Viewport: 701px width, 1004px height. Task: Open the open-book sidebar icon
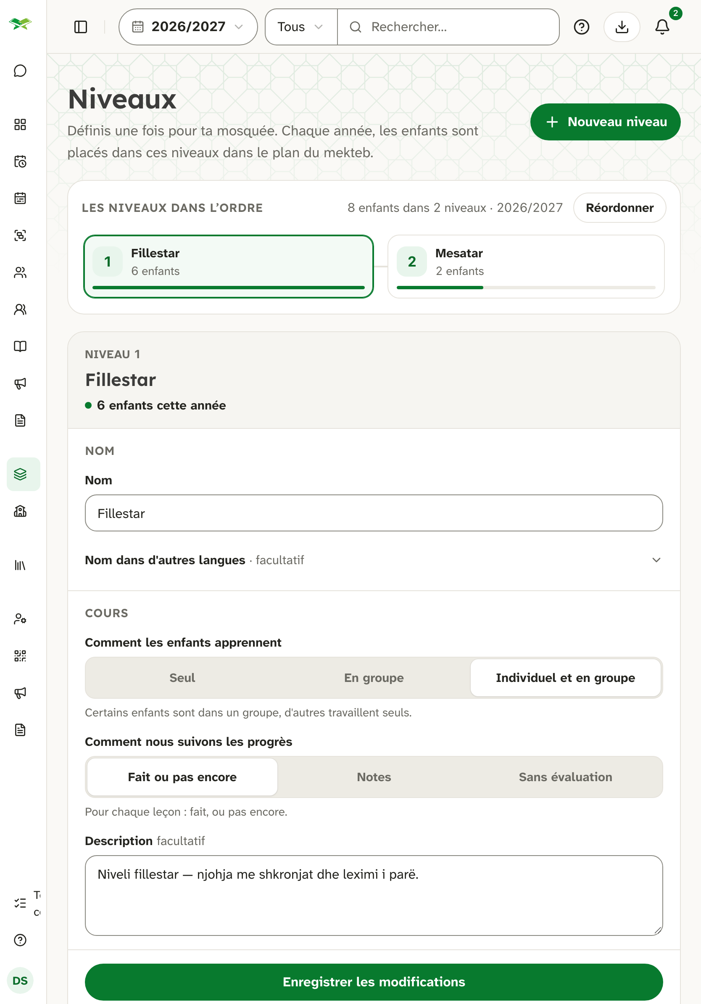coord(20,346)
